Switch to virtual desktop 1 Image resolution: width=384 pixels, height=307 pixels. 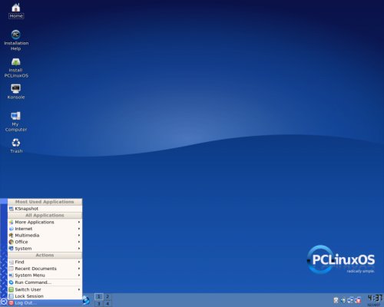click(x=99, y=297)
